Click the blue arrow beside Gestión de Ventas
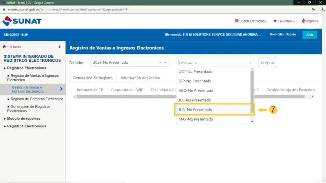This screenshot has width=326, height=183. 61,89
